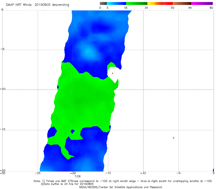Click the longitude axis label '-25'
The width and height of the screenshot is (216, 189).
[x=38, y=173]
